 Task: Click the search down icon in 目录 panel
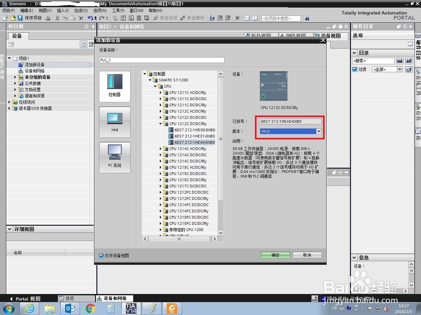(400, 61)
